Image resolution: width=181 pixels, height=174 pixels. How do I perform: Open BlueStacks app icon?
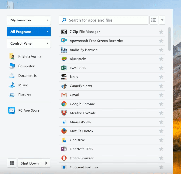64,59
